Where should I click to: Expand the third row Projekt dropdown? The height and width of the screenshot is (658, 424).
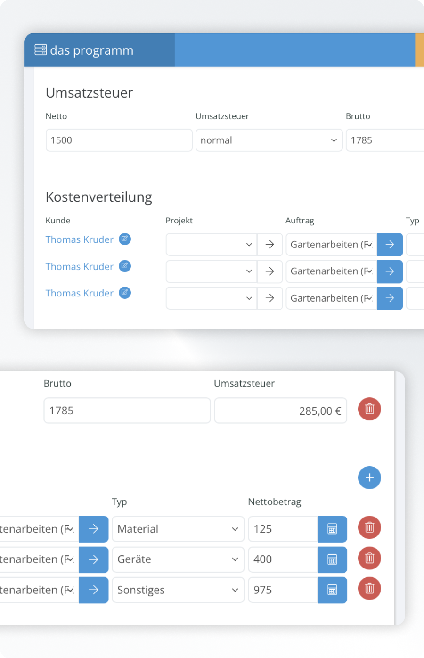(x=212, y=298)
